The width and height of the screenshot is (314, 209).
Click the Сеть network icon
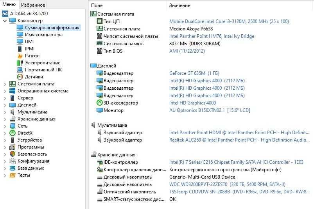13,126
